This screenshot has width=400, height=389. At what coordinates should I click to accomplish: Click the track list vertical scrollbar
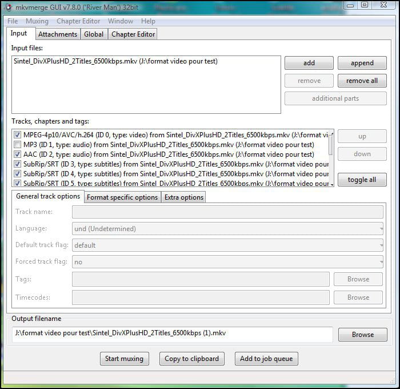point(331,145)
